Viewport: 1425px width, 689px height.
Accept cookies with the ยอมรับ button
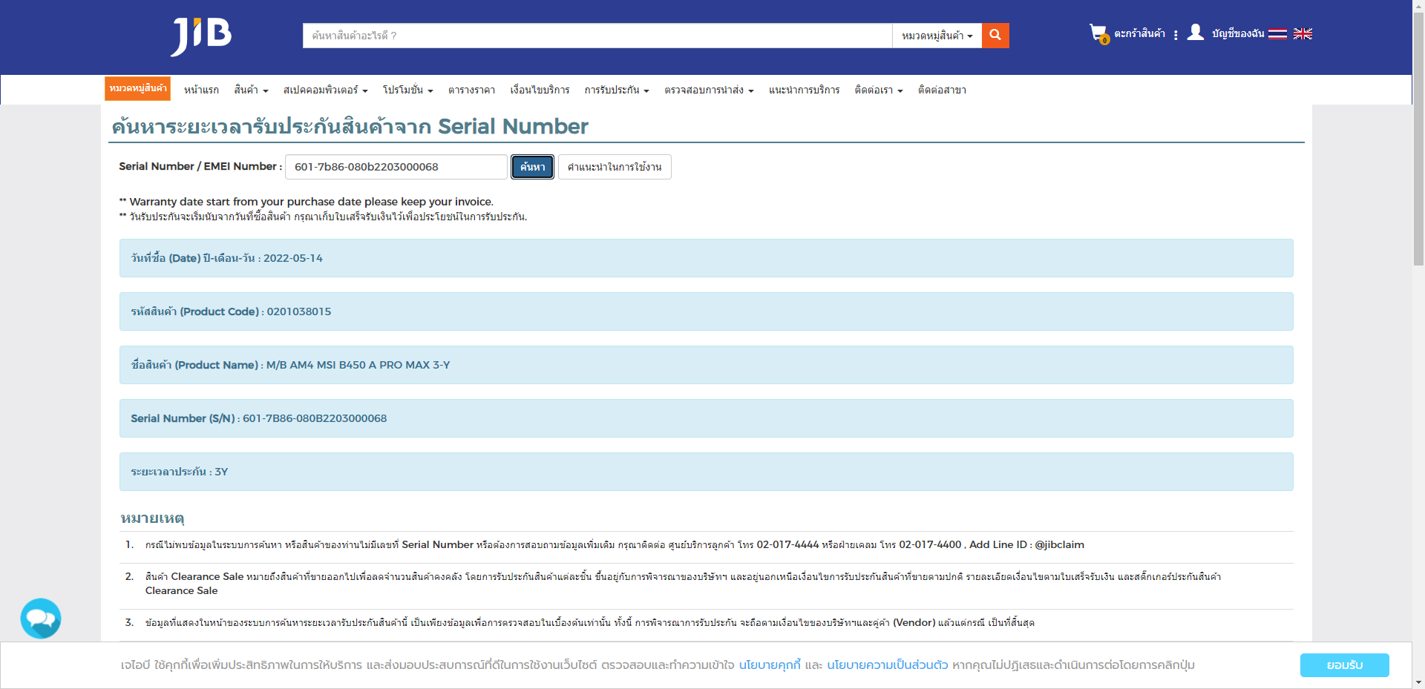pos(1344,665)
